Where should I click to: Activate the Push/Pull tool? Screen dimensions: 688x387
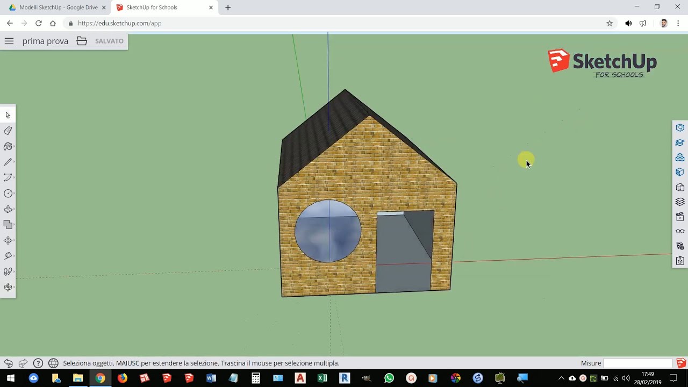(8, 209)
